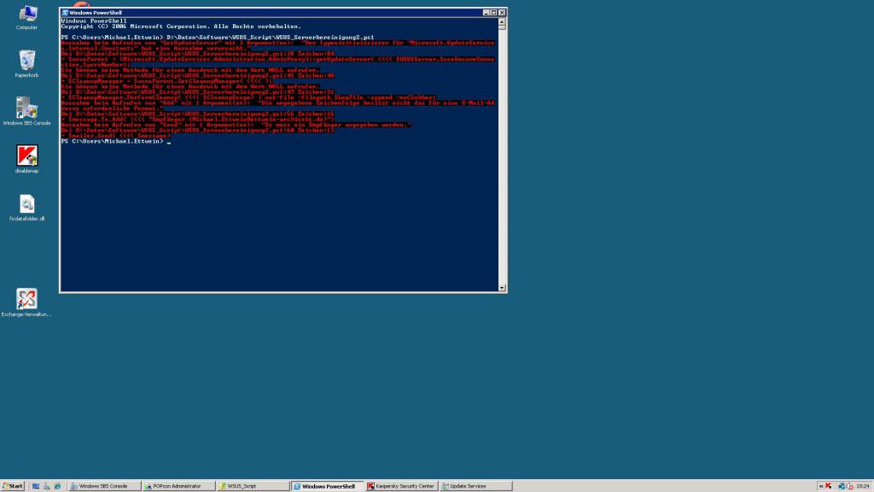Click the network tray icon
This screenshot has height=492, width=874.
point(842,486)
